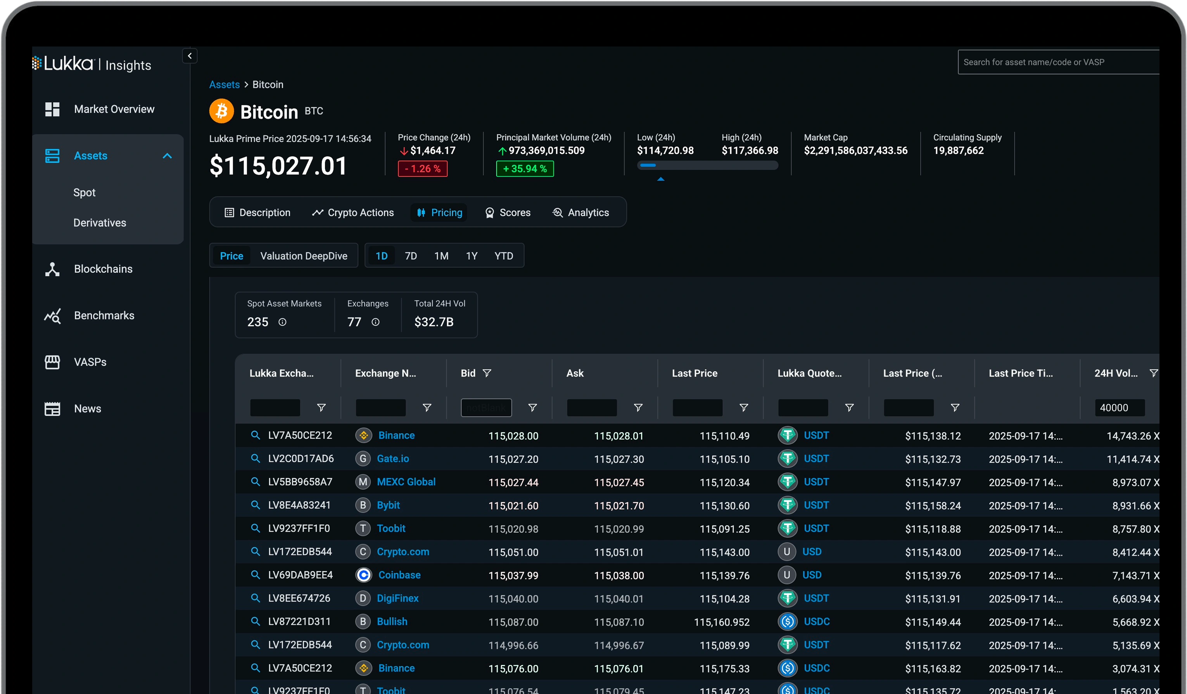This screenshot has height=694, width=1187.
Task: Open Ask column filter funnel icon
Action: click(638, 408)
